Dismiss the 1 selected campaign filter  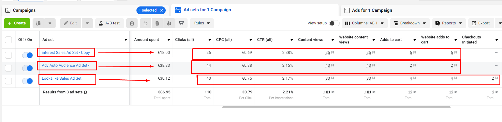[x=162, y=10]
